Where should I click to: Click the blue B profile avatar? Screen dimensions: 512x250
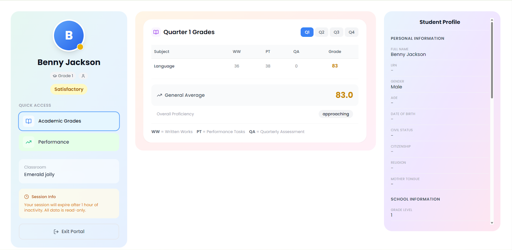coord(69,35)
